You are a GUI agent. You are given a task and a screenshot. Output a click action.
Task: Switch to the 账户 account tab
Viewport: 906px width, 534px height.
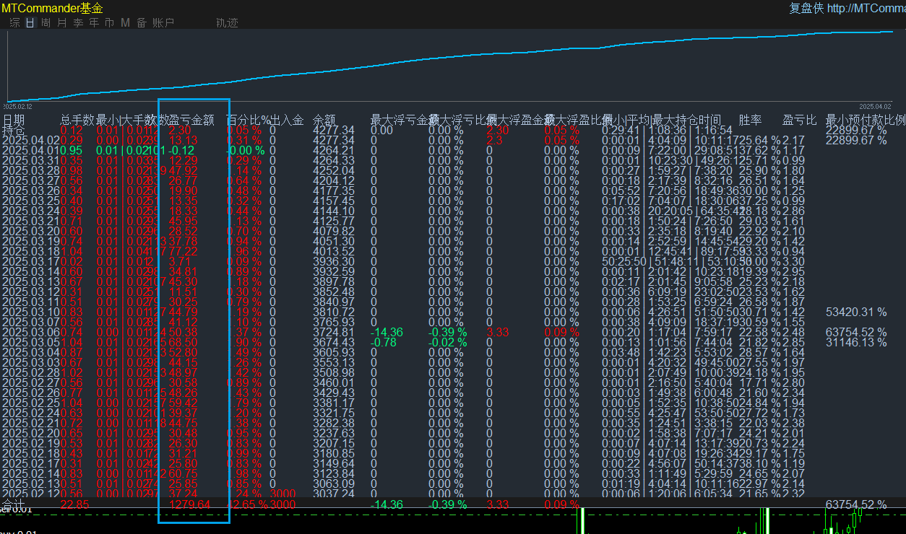tap(163, 22)
